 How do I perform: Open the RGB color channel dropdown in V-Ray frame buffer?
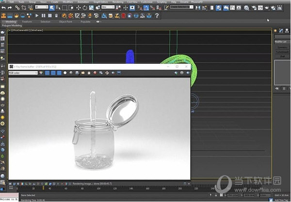(23, 73)
